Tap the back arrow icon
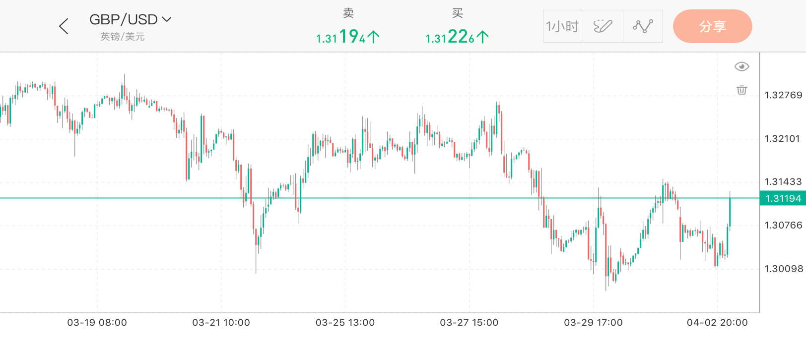The image size is (806, 351). 64,26
